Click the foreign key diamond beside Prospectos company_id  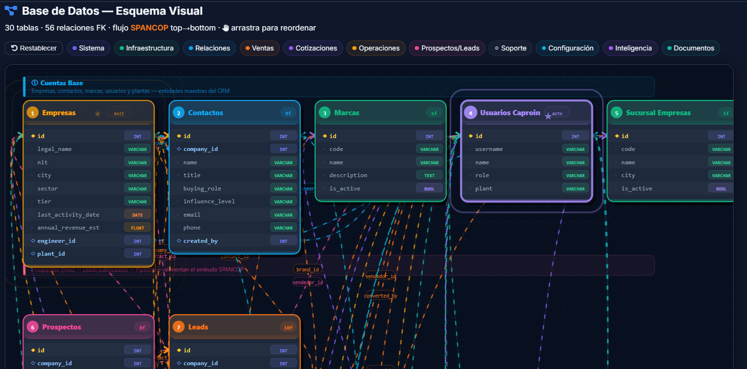coord(32,363)
